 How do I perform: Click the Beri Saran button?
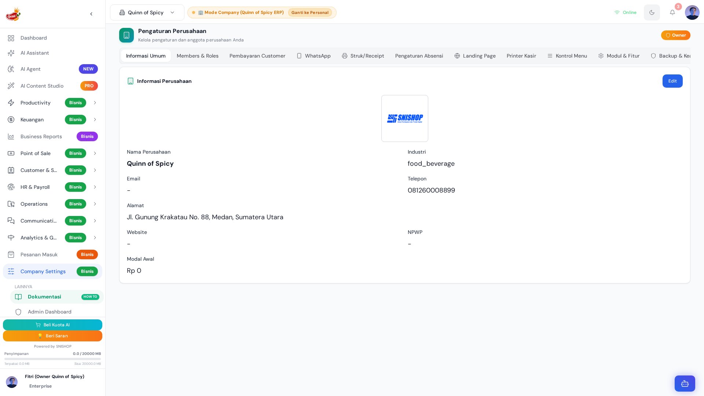pyautogui.click(x=52, y=336)
